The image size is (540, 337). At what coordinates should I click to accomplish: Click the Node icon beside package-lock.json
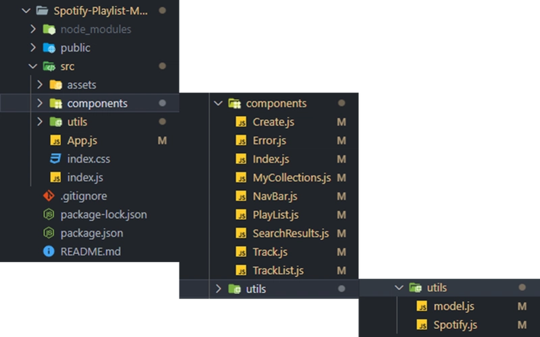pyautogui.click(x=49, y=214)
